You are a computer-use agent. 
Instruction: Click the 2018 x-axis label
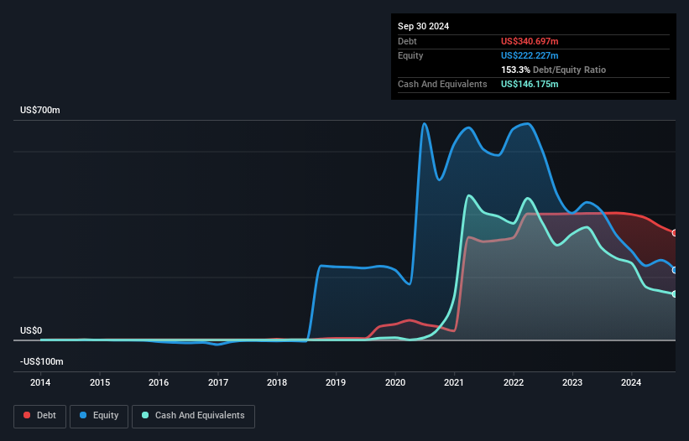tap(277, 382)
